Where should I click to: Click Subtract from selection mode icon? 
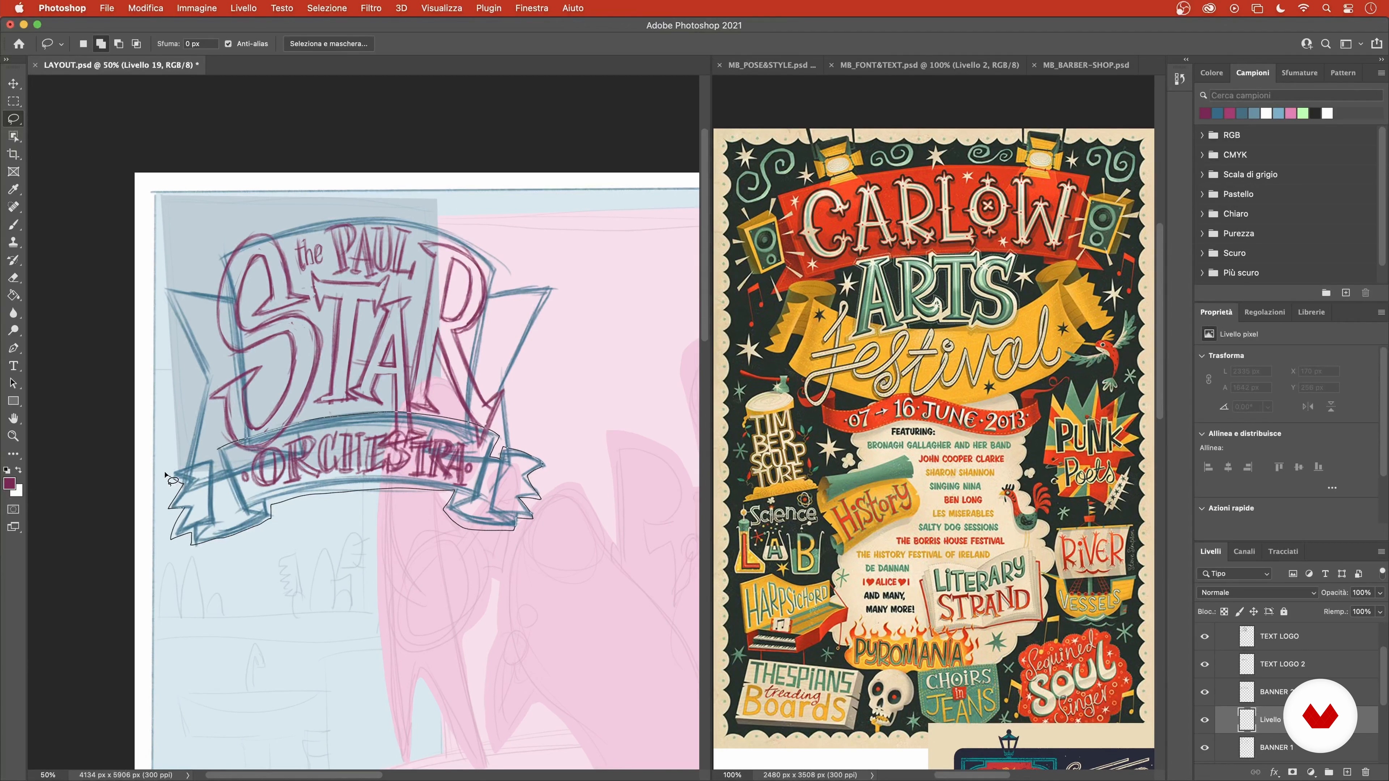(119, 44)
